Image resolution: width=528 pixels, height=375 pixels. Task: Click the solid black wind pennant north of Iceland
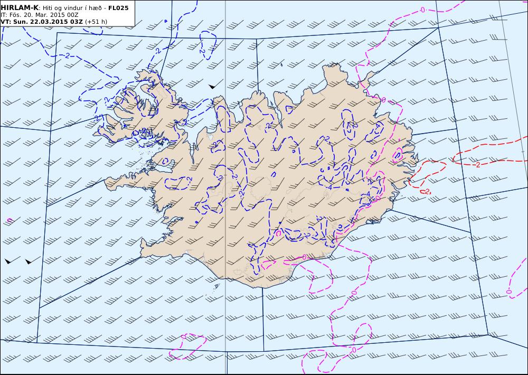(212, 87)
